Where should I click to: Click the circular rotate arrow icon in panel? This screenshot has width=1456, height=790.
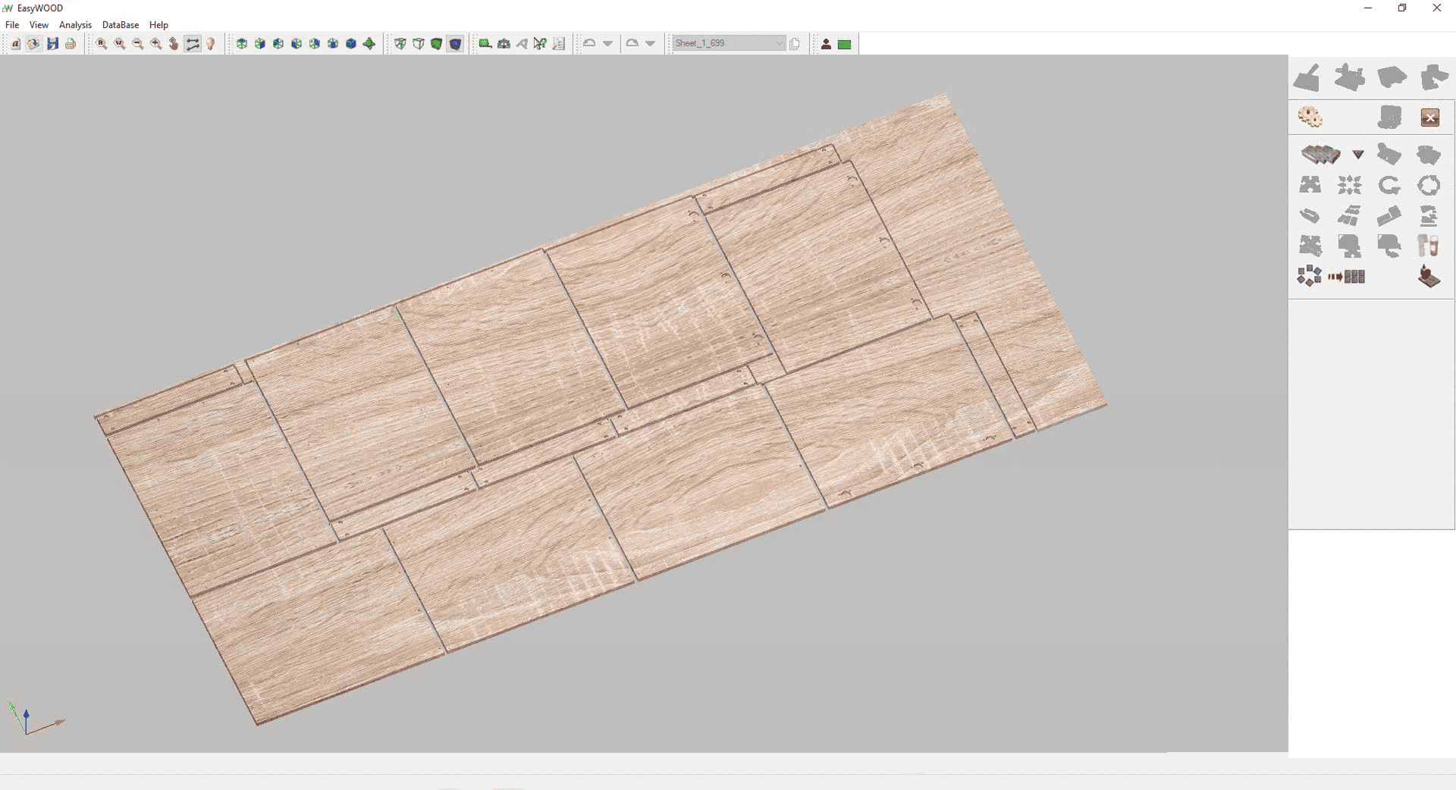pos(1389,186)
